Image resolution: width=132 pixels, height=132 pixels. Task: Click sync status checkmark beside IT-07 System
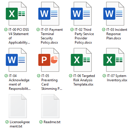pos(104,76)
